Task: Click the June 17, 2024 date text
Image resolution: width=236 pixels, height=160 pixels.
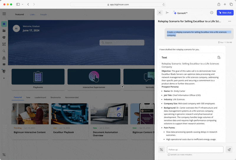Action: (x=31, y=30)
